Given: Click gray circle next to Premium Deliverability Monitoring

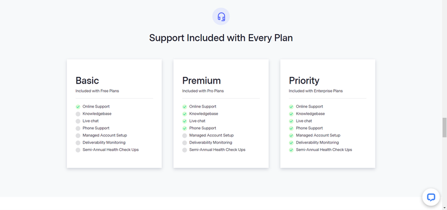Looking at the screenshot, I should [184, 143].
